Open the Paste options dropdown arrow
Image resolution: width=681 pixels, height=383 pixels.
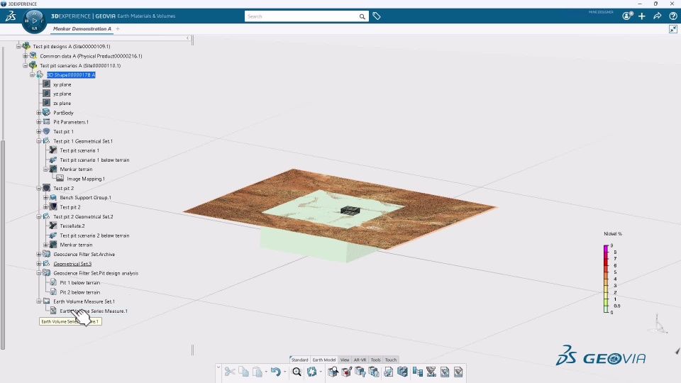click(266, 372)
